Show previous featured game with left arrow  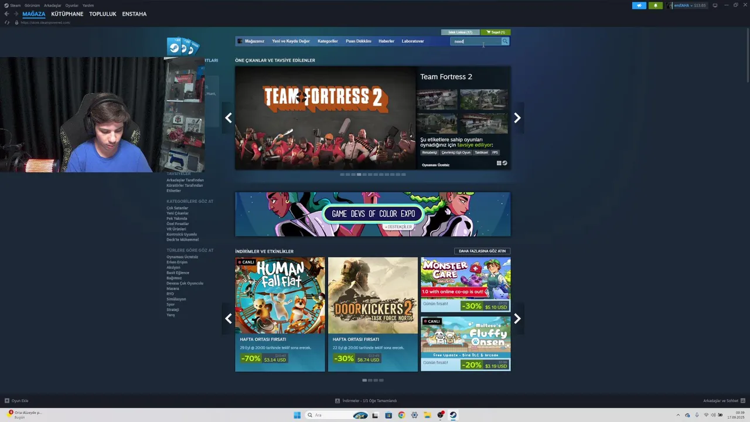click(x=229, y=118)
